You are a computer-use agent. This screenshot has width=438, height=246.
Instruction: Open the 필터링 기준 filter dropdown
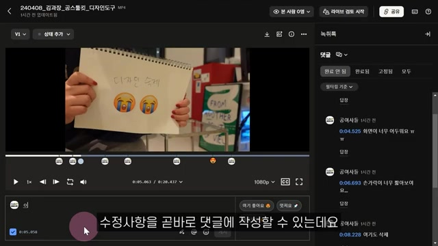(339, 87)
